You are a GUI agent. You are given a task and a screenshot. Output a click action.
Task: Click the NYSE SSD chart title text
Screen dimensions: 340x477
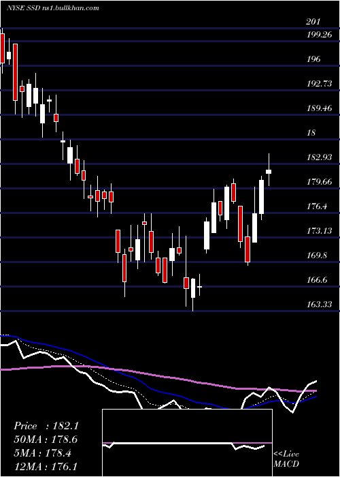(53, 8)
